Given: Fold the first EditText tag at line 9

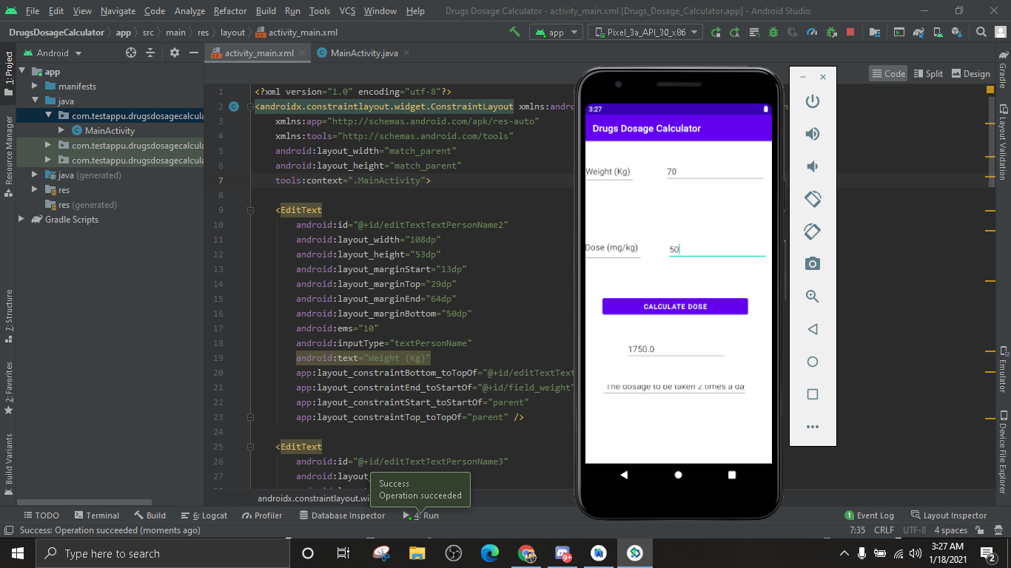Looking at the screenshot, I should (x=250, y=210).
